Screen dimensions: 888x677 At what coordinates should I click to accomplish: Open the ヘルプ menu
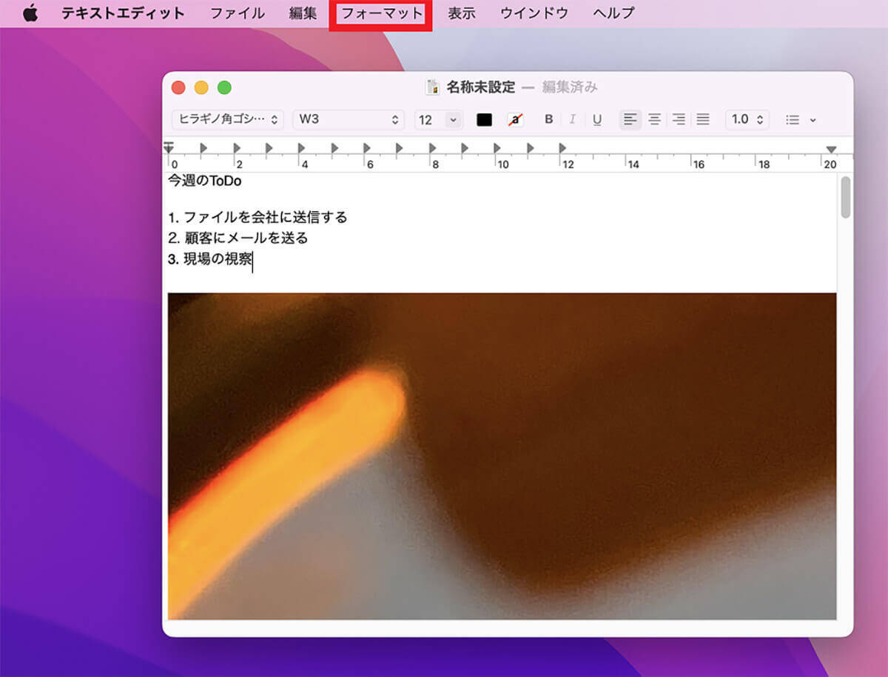click(613, 13)
